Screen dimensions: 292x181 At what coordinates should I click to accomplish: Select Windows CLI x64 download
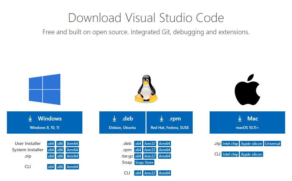click(x=51, y=167)
